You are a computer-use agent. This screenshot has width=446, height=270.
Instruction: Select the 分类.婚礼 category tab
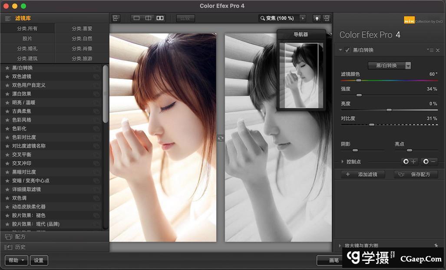coord(27,48)
